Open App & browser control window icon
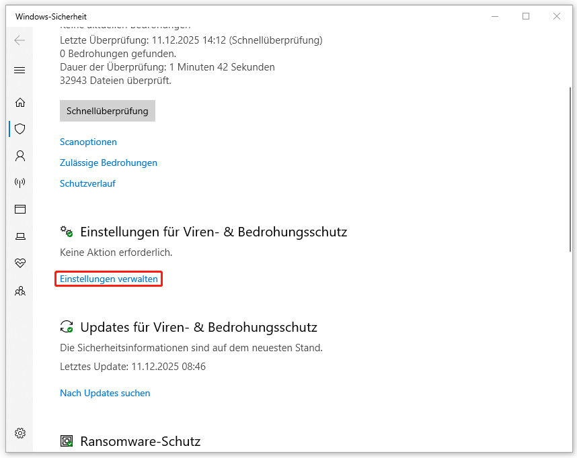The image size is (577, 458). tap(20, 209)
